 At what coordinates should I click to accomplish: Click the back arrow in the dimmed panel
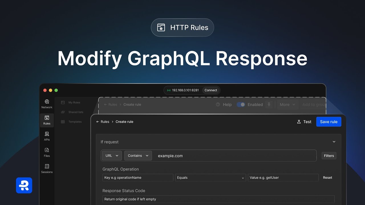click(106, 104)
